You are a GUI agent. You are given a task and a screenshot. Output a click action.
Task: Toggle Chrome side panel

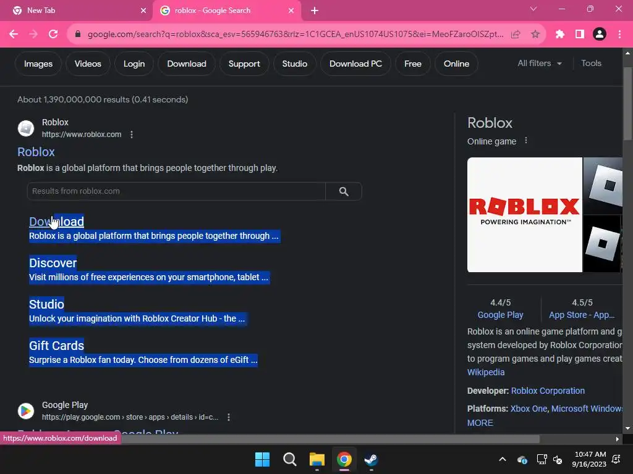click(580, 35)
